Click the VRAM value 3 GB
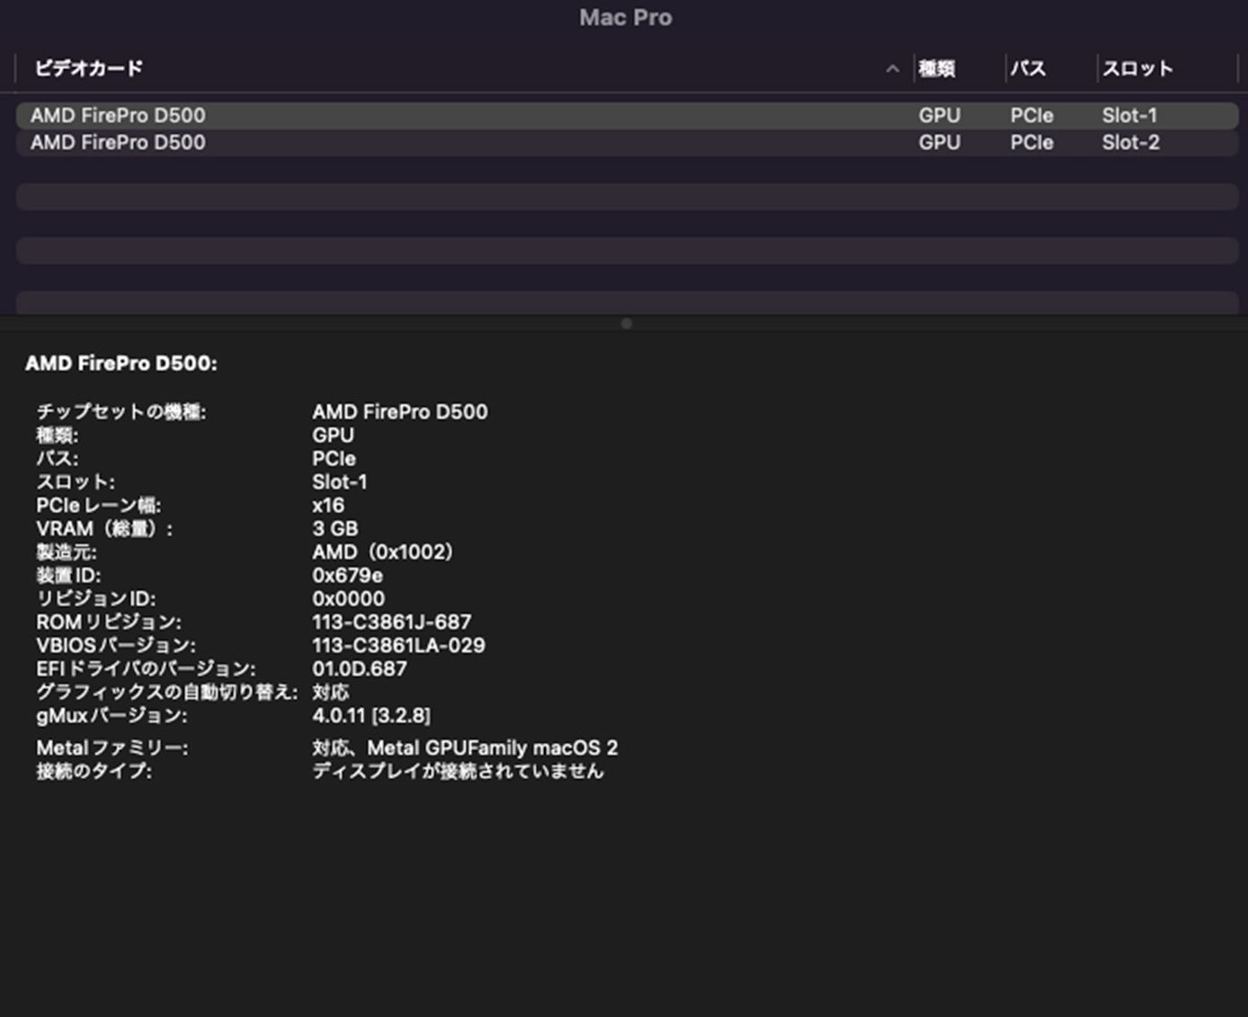 (335, 528)
